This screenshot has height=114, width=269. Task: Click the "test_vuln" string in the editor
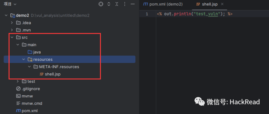(207, 14)
